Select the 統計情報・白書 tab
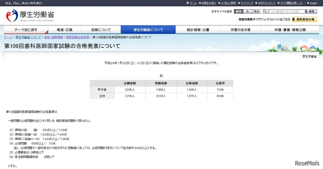Viewport: 323px width, 169px height. click(198, 30)
